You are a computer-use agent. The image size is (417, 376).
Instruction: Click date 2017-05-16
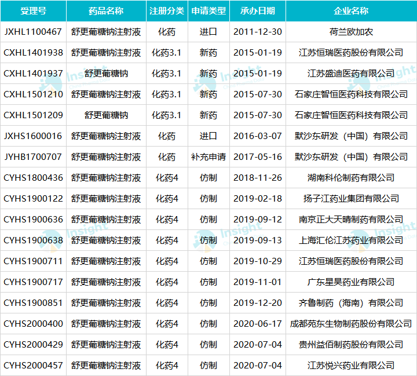click(257, 157)
